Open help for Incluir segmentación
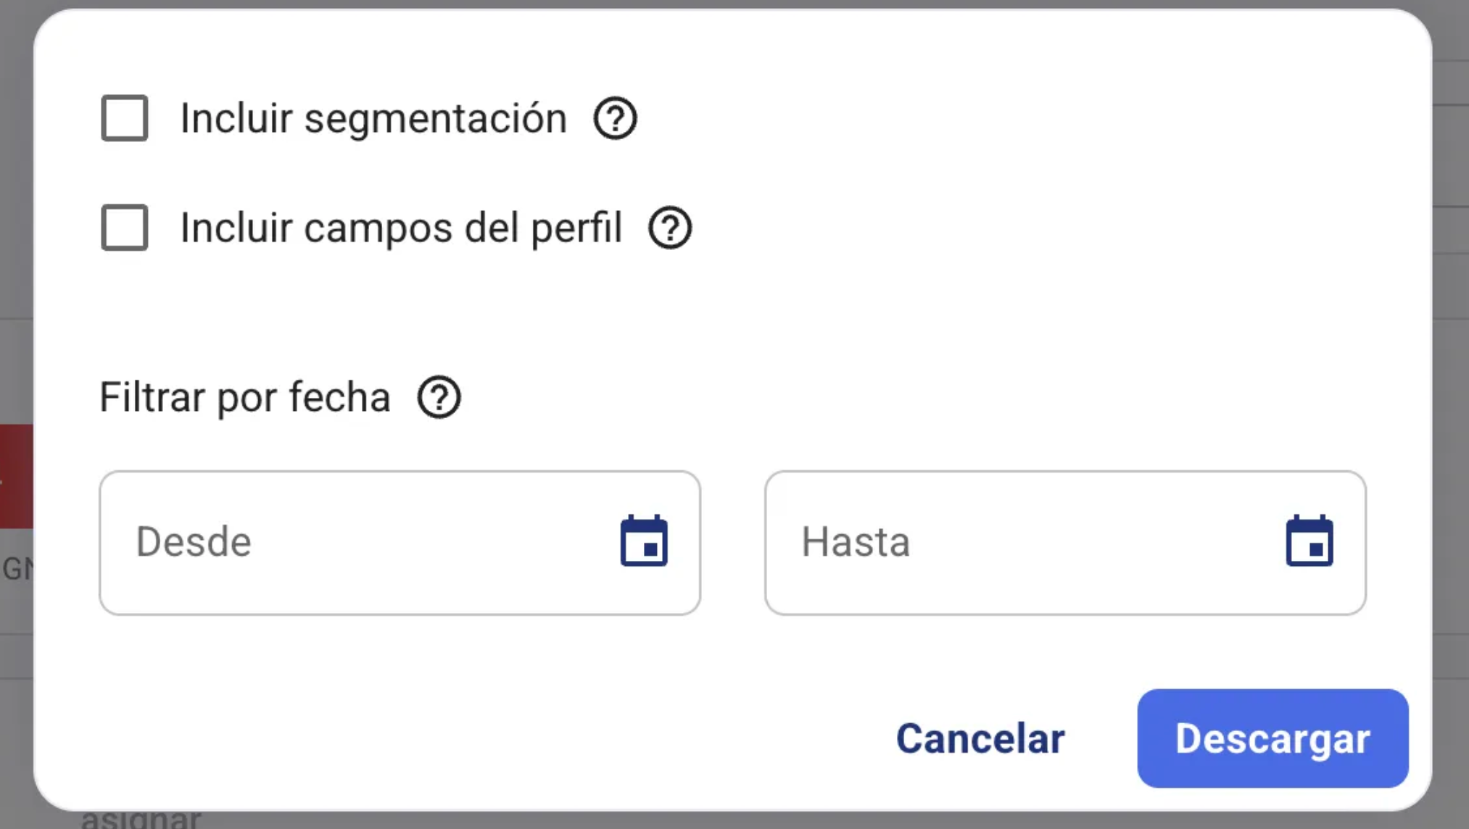 pyautogui.click(x=615, y=118)
